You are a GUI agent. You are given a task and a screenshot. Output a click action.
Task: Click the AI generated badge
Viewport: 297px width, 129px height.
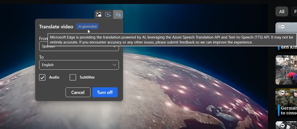click(87, 27)
